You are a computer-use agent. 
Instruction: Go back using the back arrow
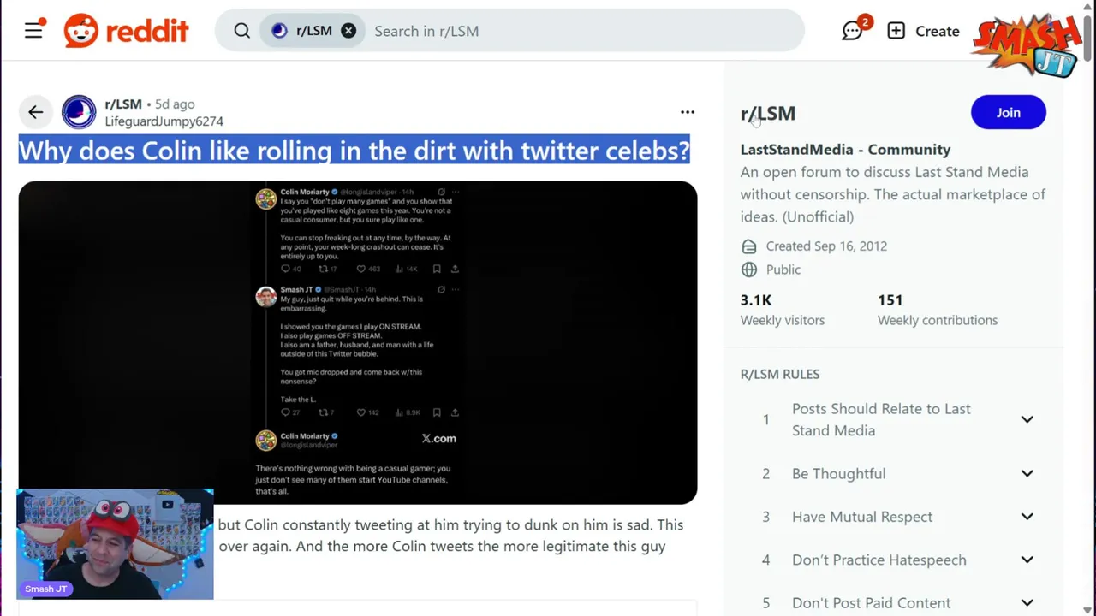coord(35,112)
